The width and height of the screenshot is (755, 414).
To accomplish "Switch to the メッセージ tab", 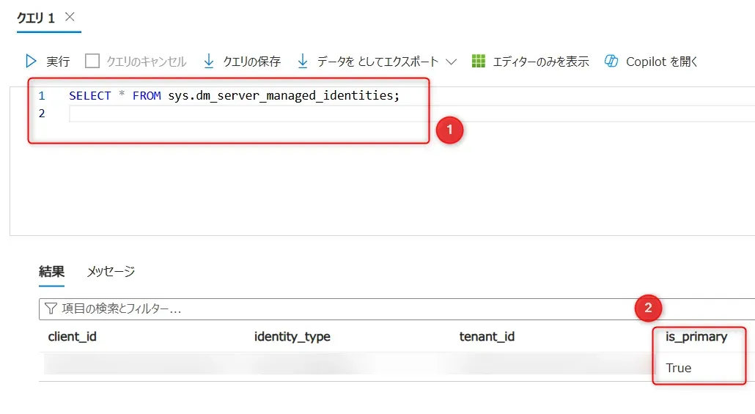I will [x=111, y=272].
